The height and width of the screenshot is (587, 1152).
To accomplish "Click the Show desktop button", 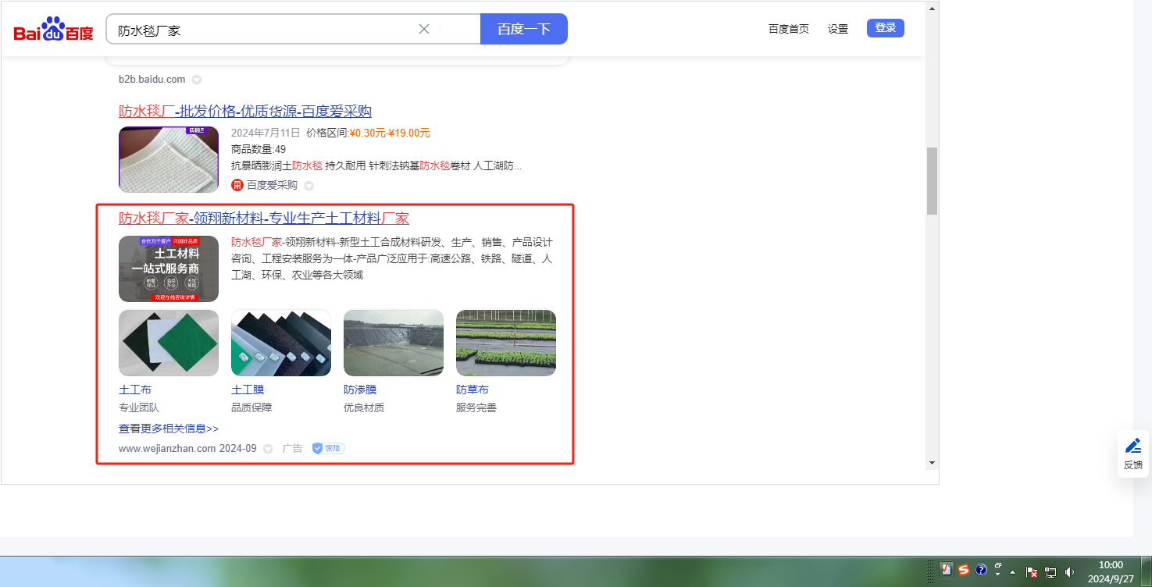I will (x=1147, y=571).
